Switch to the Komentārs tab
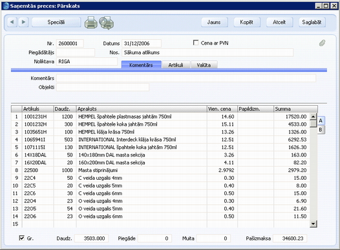Image resolution: width=340 pixels, height=250 pixels. click(141, 65)
